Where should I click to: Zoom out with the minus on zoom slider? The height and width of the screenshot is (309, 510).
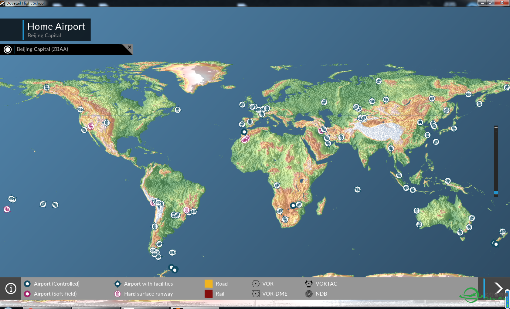(x=496, y=195)
